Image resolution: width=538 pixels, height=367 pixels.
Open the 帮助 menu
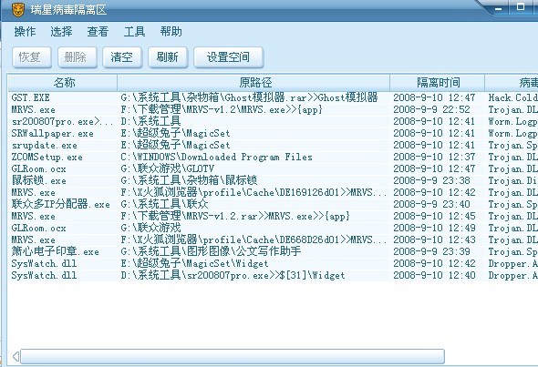(x=171, y=32)
